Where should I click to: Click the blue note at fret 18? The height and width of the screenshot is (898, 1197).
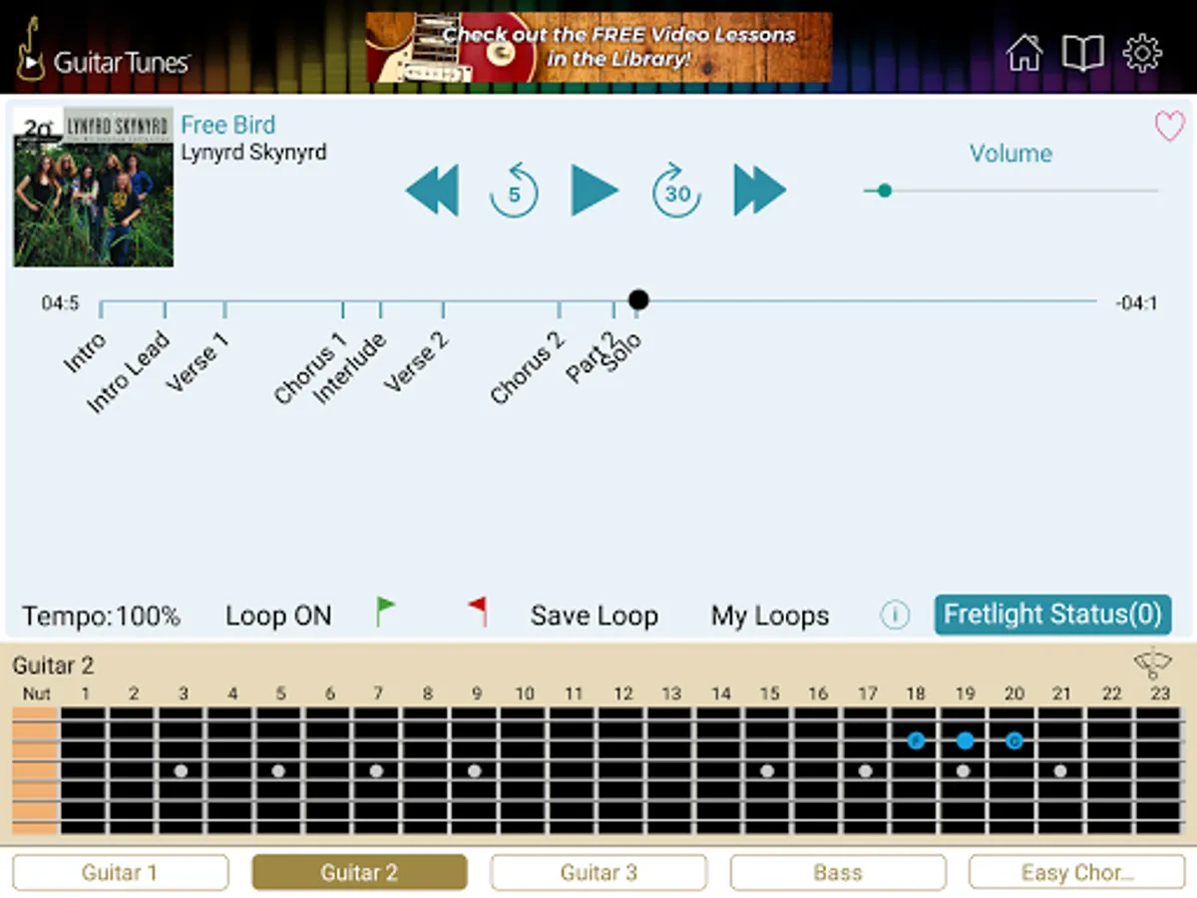pyautogui.click(x=916, y=740)
